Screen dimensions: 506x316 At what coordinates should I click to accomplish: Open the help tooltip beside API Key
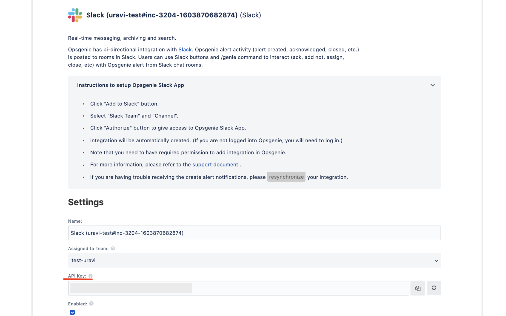click(x=90, y=276)
